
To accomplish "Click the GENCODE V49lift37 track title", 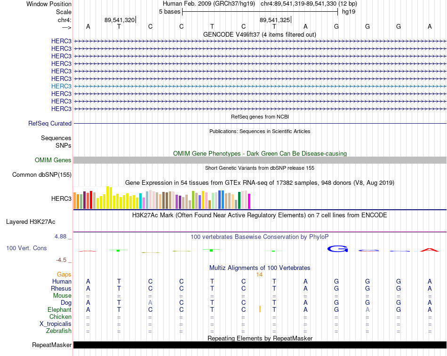I will pyautogui.click(x=260, y=34).
